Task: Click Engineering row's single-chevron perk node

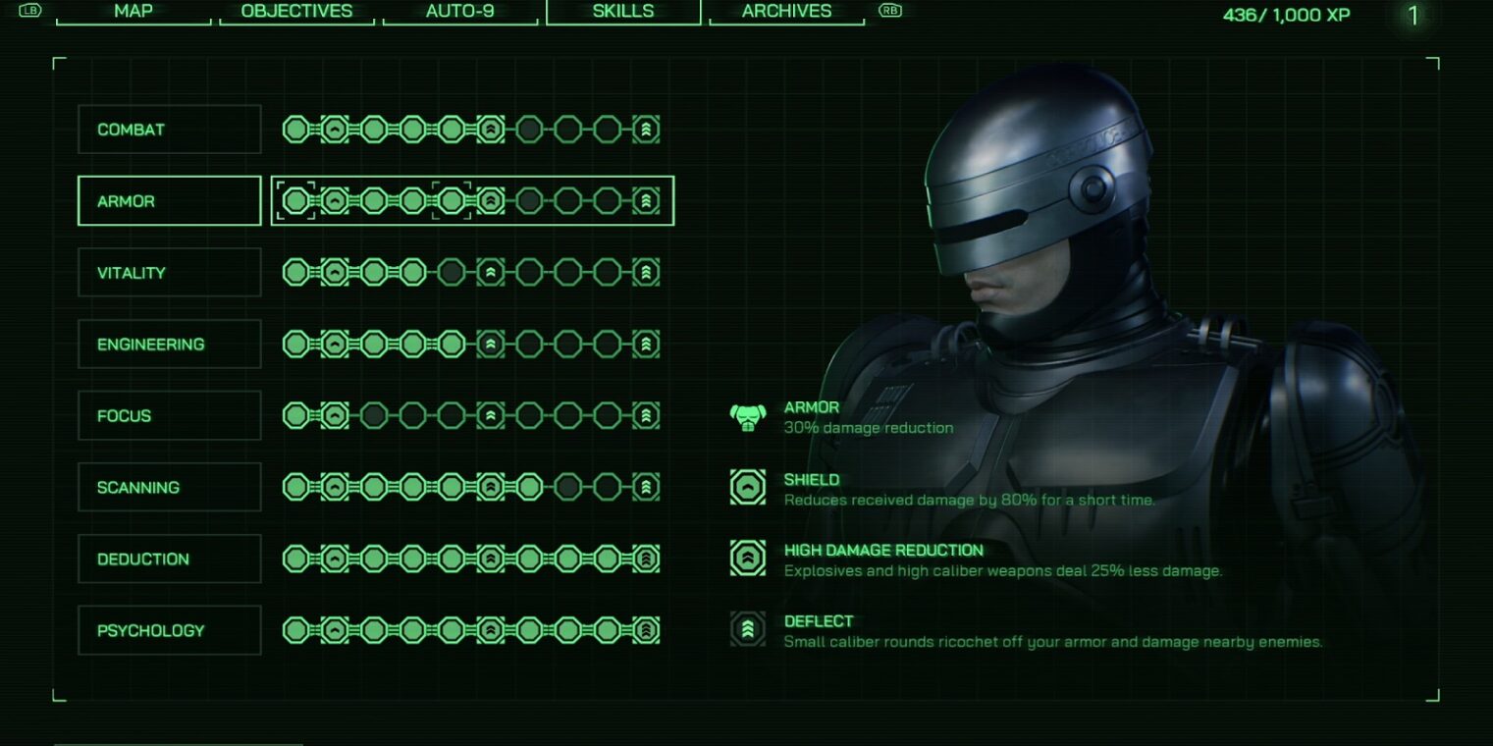Action: [335, 345]
